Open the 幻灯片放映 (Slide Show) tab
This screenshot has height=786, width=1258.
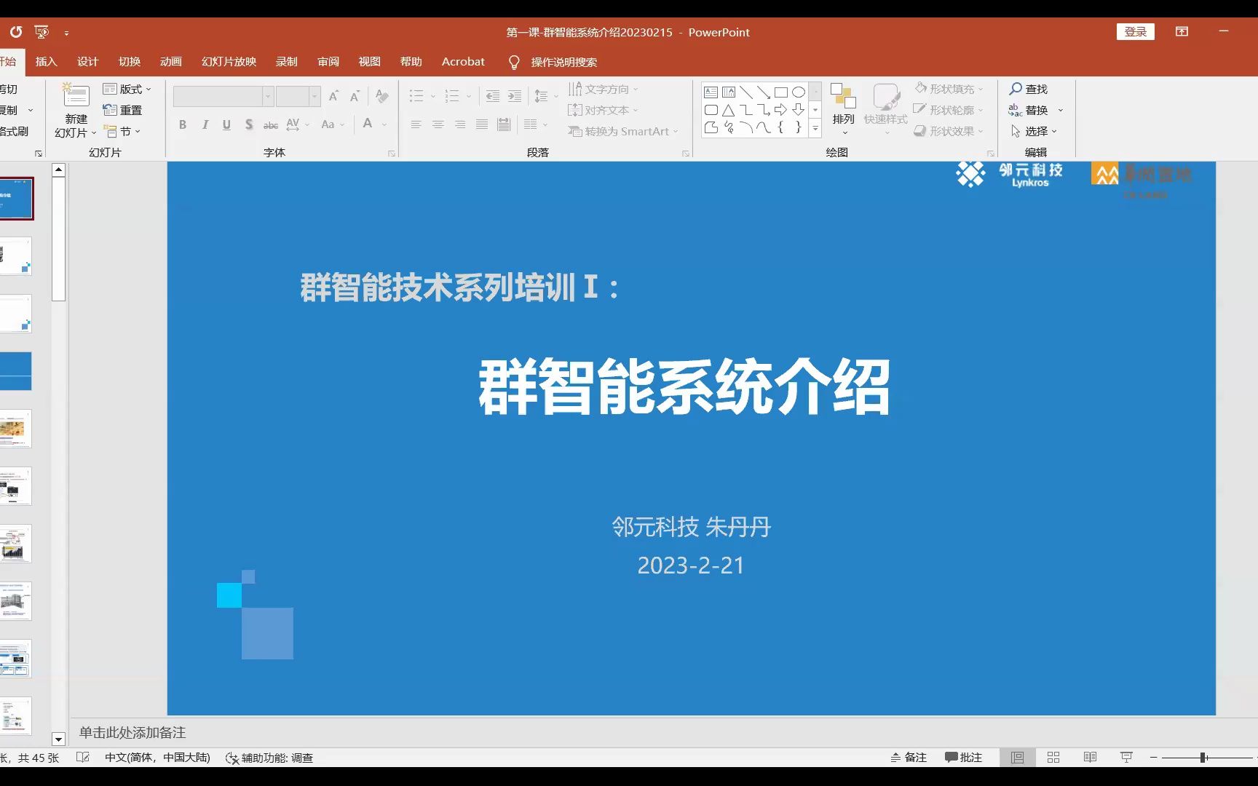pos(228,62)
